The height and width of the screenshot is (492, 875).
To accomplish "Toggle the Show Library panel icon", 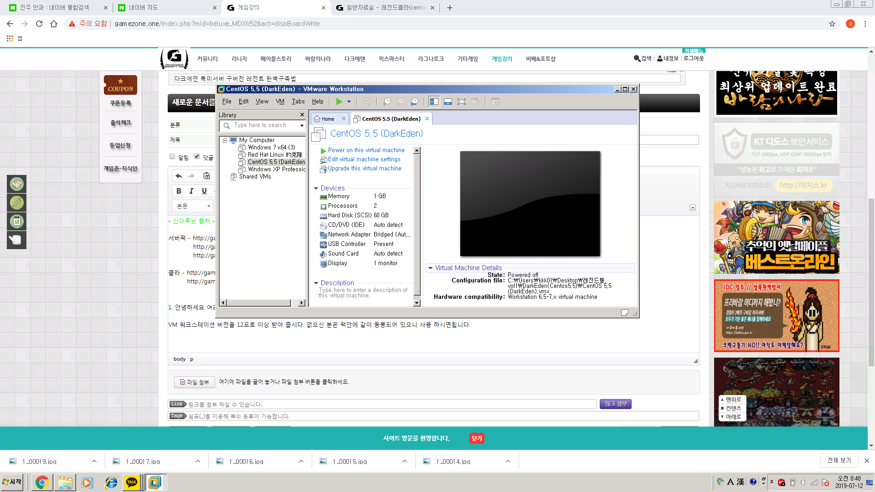I will [434, 102].
